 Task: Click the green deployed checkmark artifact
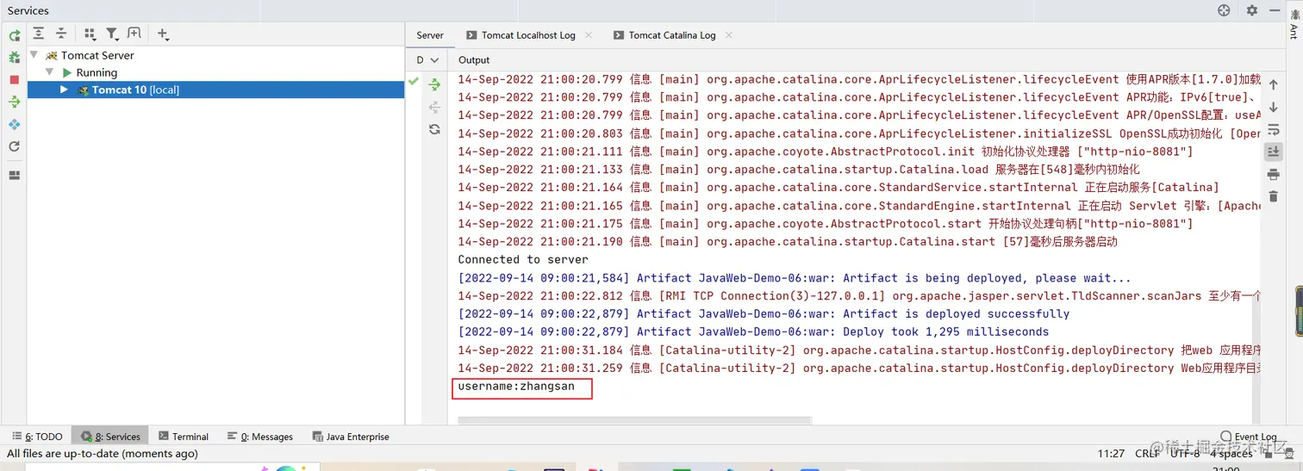414,81
